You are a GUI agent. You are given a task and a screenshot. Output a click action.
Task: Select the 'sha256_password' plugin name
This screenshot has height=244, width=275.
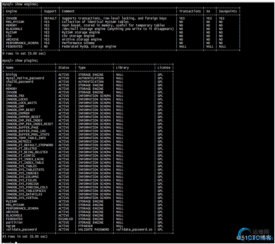(20, 82)
